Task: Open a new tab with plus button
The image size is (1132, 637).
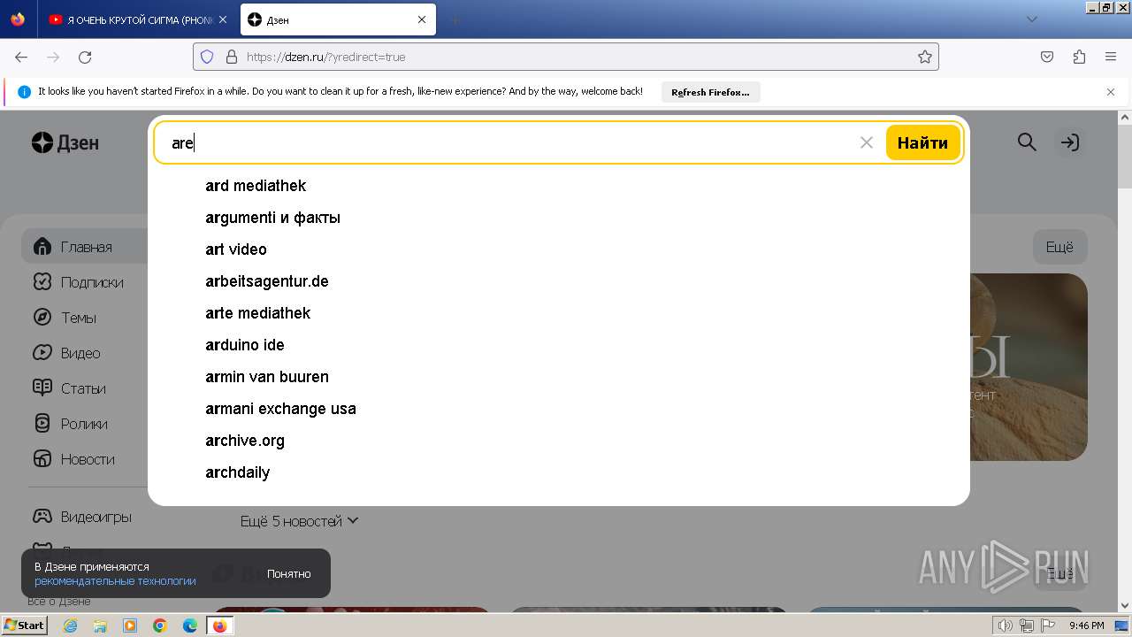Action: coord(455,19)
